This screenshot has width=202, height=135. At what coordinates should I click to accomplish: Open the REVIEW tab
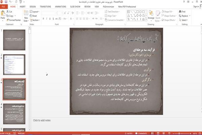(87, 6)
